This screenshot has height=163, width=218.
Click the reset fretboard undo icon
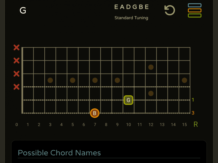(170, 11)
